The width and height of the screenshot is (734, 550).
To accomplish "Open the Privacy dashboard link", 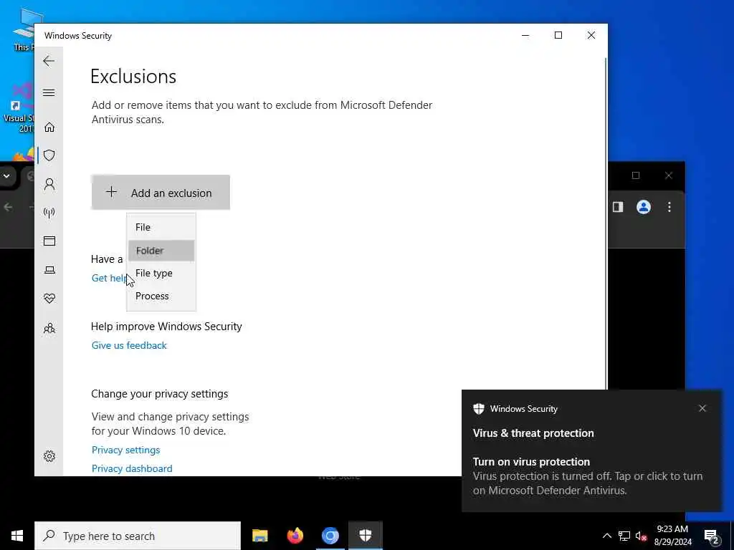I will pyautogui.click(x=132, y=468).
